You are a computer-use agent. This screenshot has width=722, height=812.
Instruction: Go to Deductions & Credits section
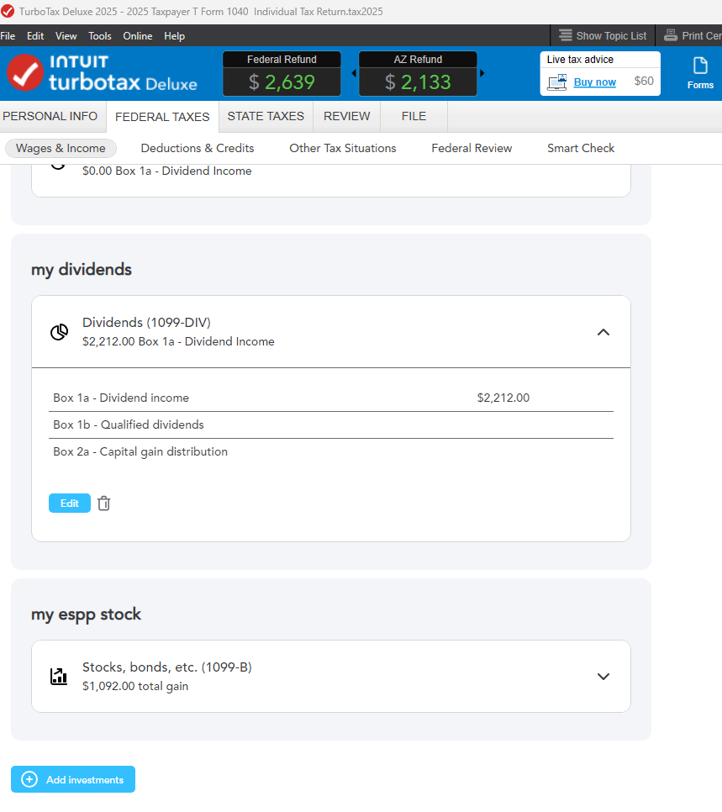[x=198, y=148]
